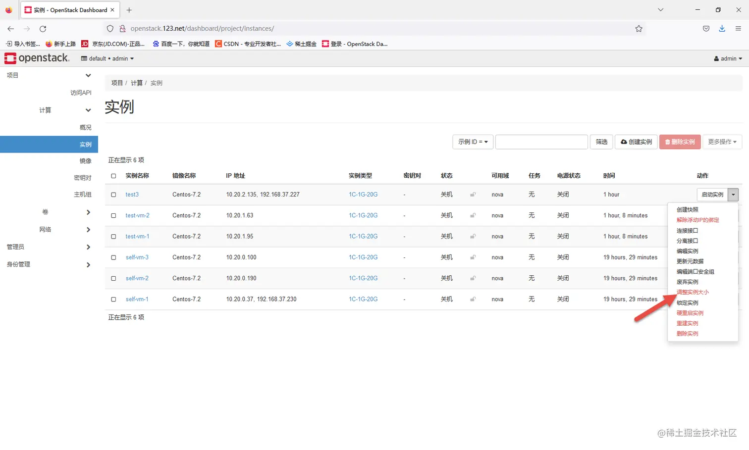Open the 更多操作 dropdown
This screenshot has height=450, width=749.
(722, 142)
